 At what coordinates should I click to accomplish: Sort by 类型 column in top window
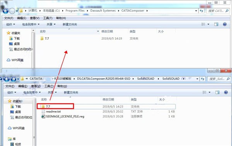click(132, 32)
